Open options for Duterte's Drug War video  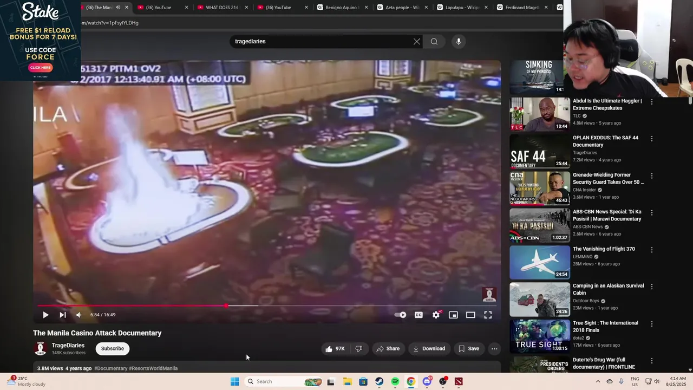(652, 361)
